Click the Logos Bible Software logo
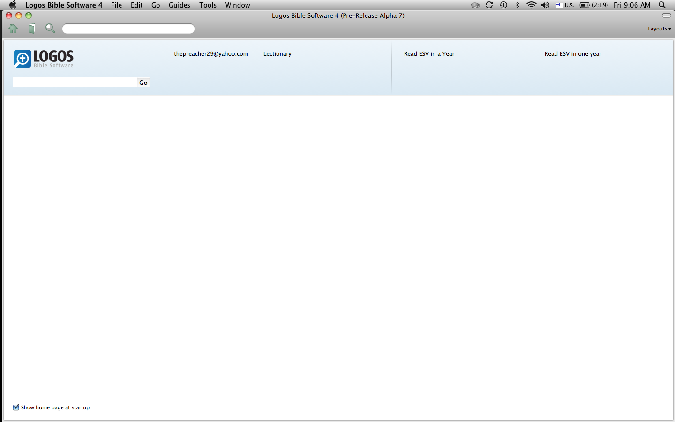The image size is (675, 422). click(44, 59)
